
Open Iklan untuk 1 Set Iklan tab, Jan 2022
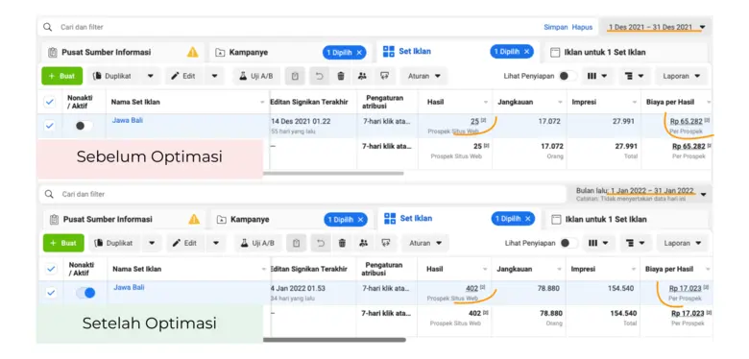click(x=627, y=219)
